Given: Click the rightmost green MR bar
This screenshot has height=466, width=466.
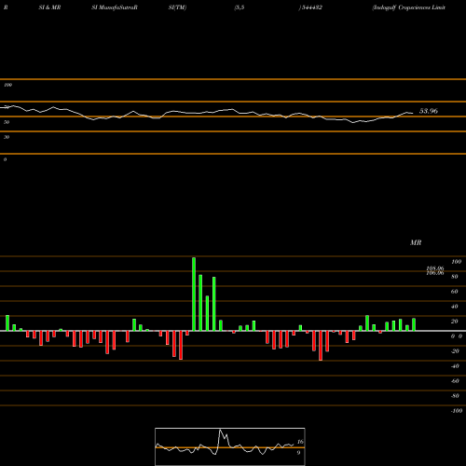Looking at the screenshot, I should click(414, 324).
